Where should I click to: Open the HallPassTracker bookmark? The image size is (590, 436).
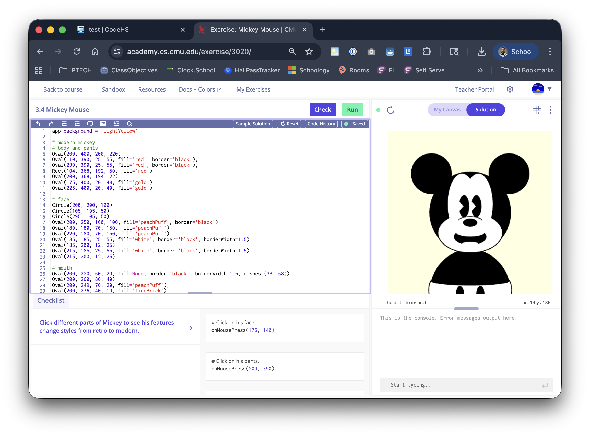[x=252, y=70]
